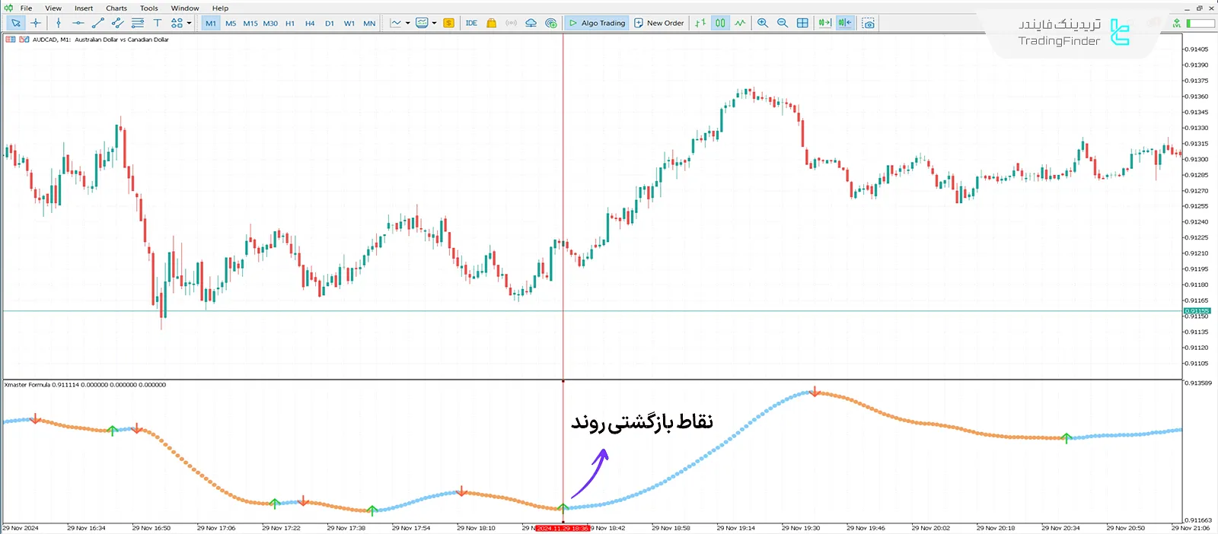Click the green VPS status icon
The height and width of the screenshot is (534, 1218).
pyautogui.click(x=551, y=23)
